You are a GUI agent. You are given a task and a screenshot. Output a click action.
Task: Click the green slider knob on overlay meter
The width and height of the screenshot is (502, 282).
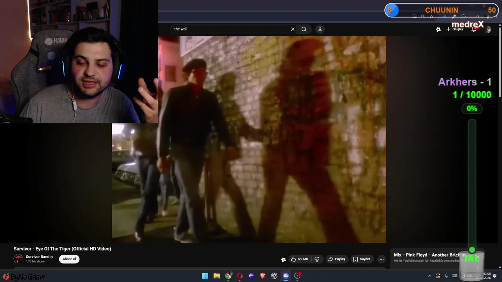472,250
